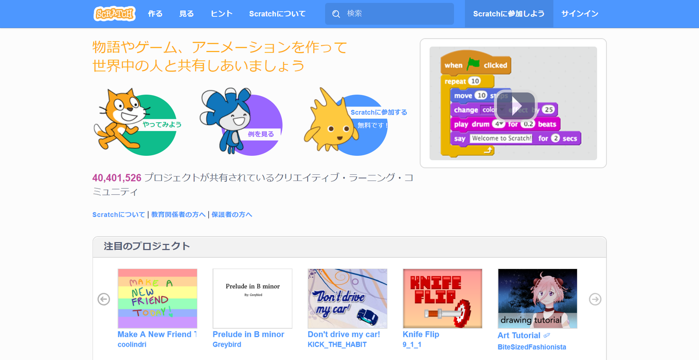Click Knife Flip title link
Image resolution: width=699 pixels, height=360 pixels.
[x=421, y=334]
